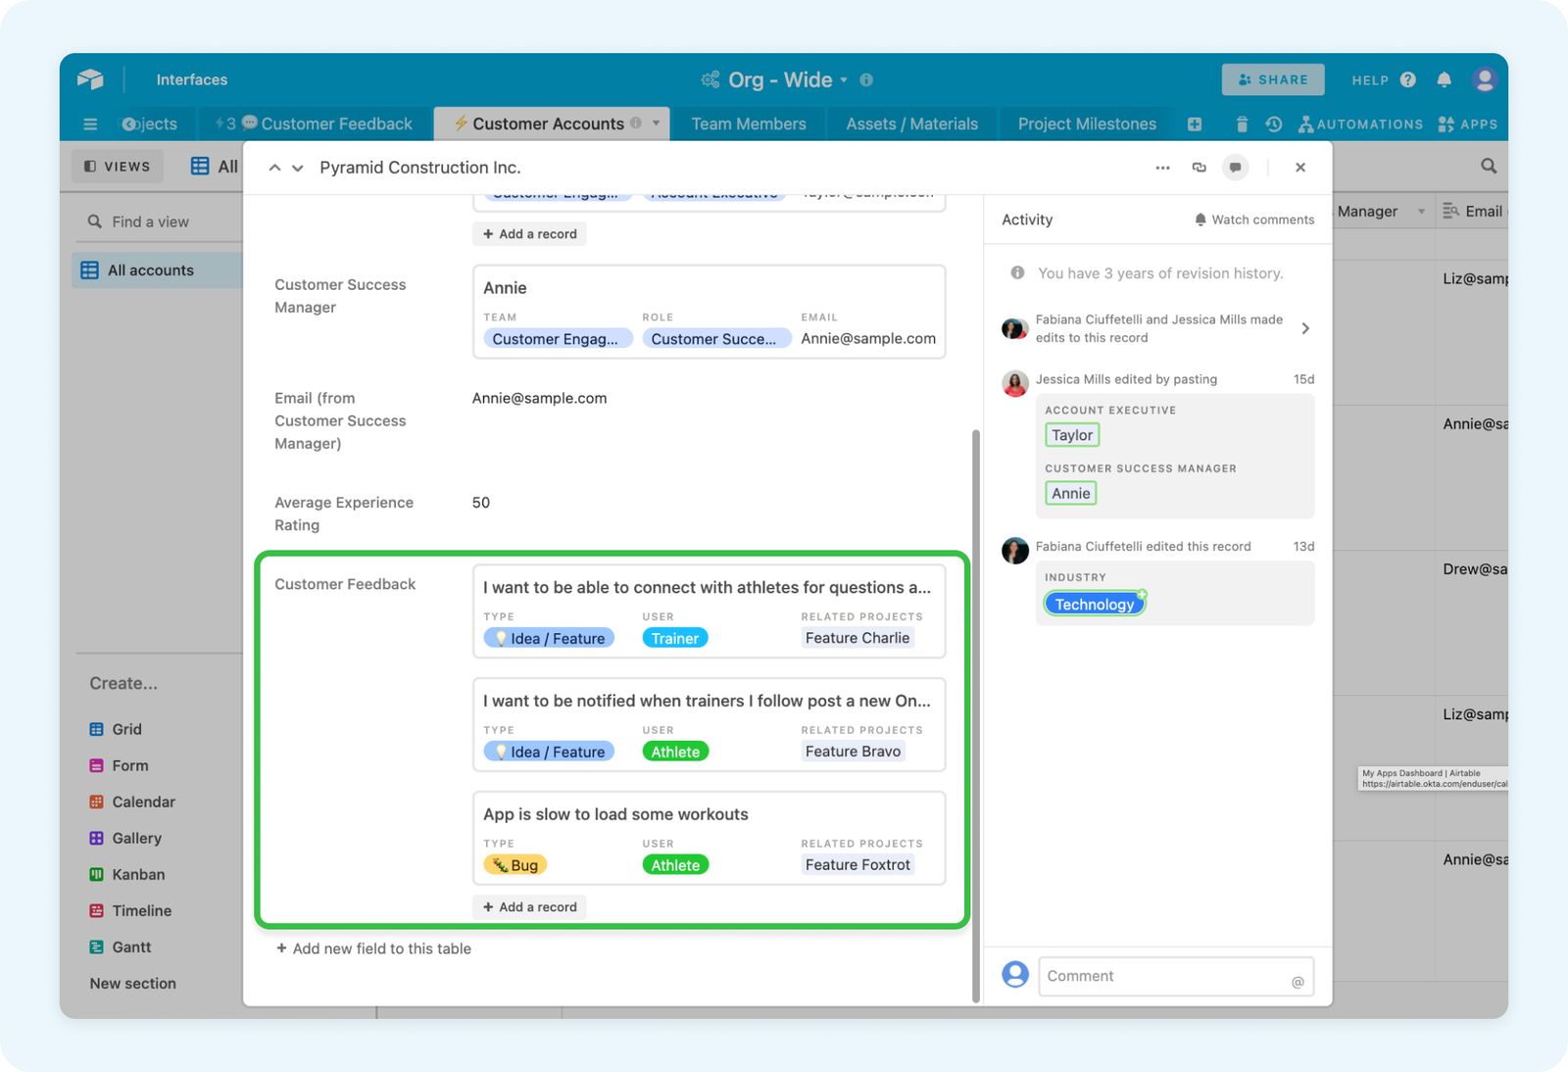The width and height of the screenshot is (1568, 1072).
Task: Open Apps panel
Action: pos(1467,124)
